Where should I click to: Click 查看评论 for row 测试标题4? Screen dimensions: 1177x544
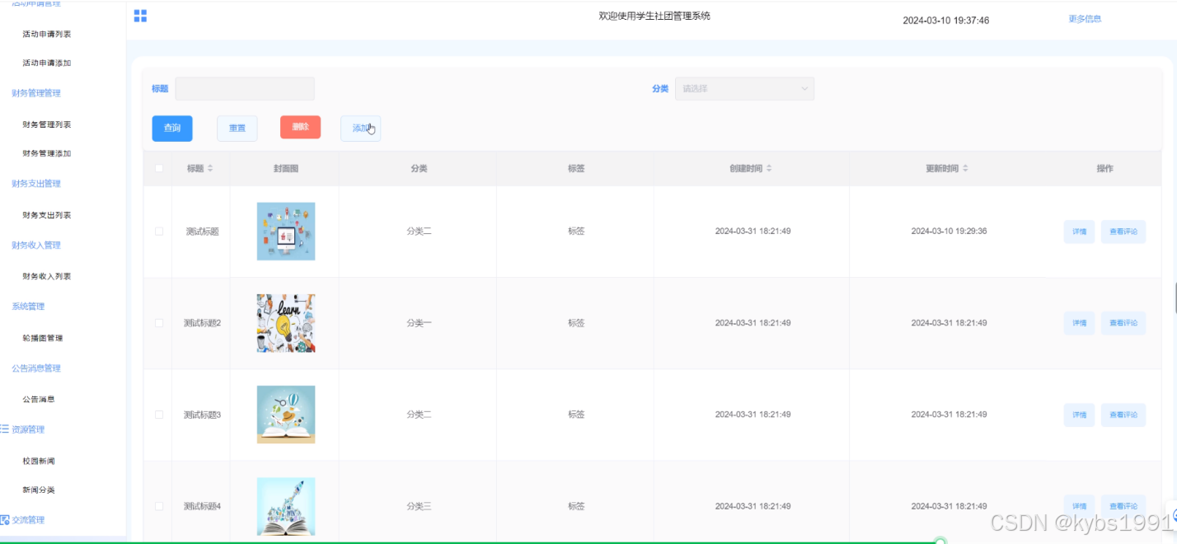pos(1123,506)
